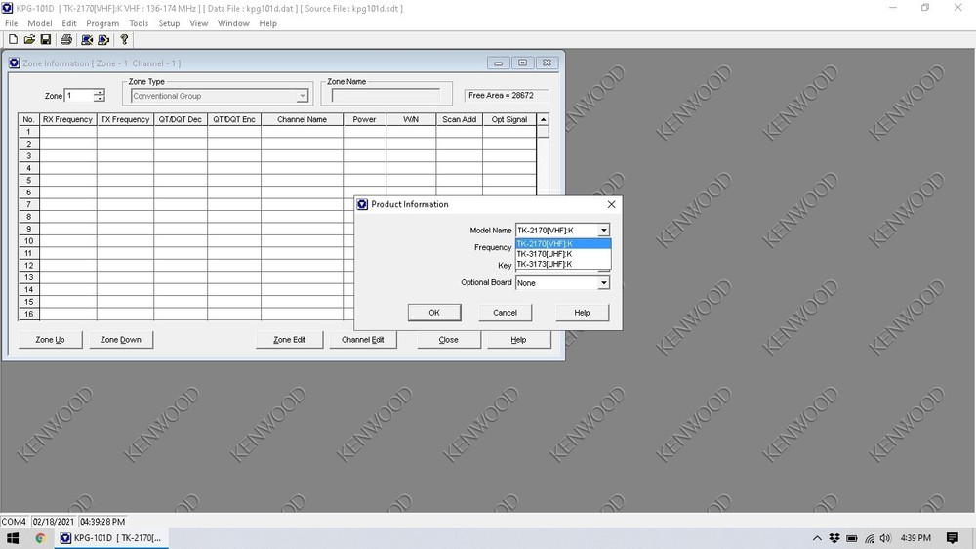This screenshot has height=549, width=976.
Task: Show hidden system tray icons chevron
Action: pyautogui.click(x=817, y=538)
